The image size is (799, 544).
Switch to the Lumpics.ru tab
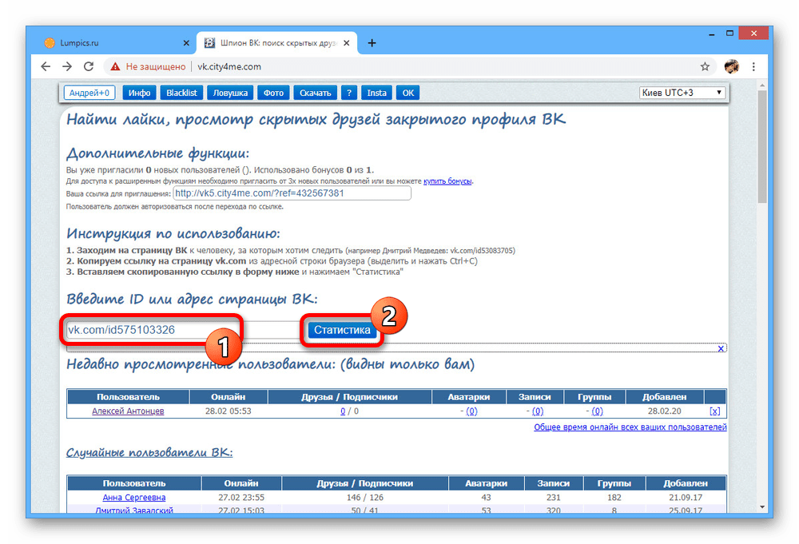116,43
